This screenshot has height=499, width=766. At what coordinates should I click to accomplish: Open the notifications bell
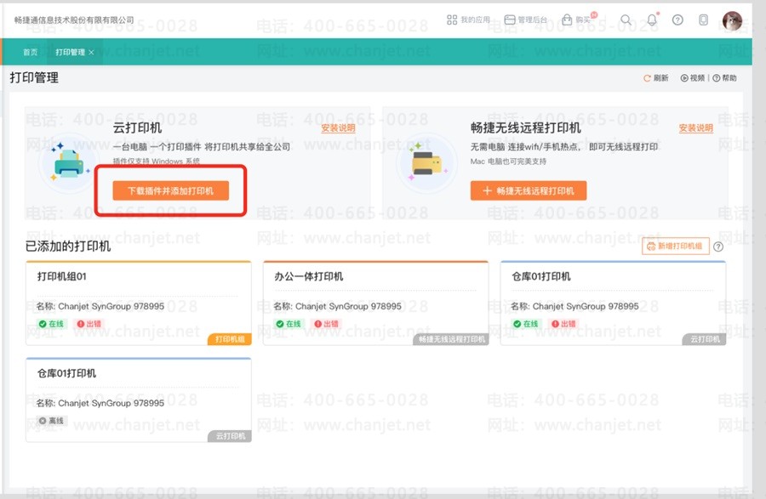coord(652,20)
